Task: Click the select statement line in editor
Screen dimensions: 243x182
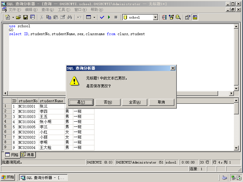Action: (x=77, y=34)
